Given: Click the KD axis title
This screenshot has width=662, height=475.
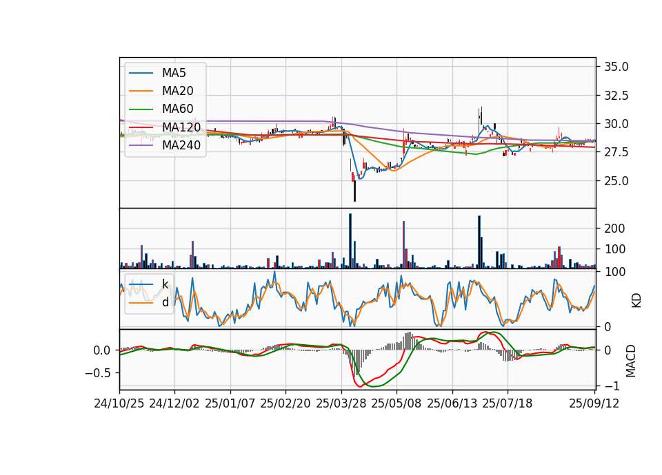Looking at the screenshot, I should click(636, 300).
